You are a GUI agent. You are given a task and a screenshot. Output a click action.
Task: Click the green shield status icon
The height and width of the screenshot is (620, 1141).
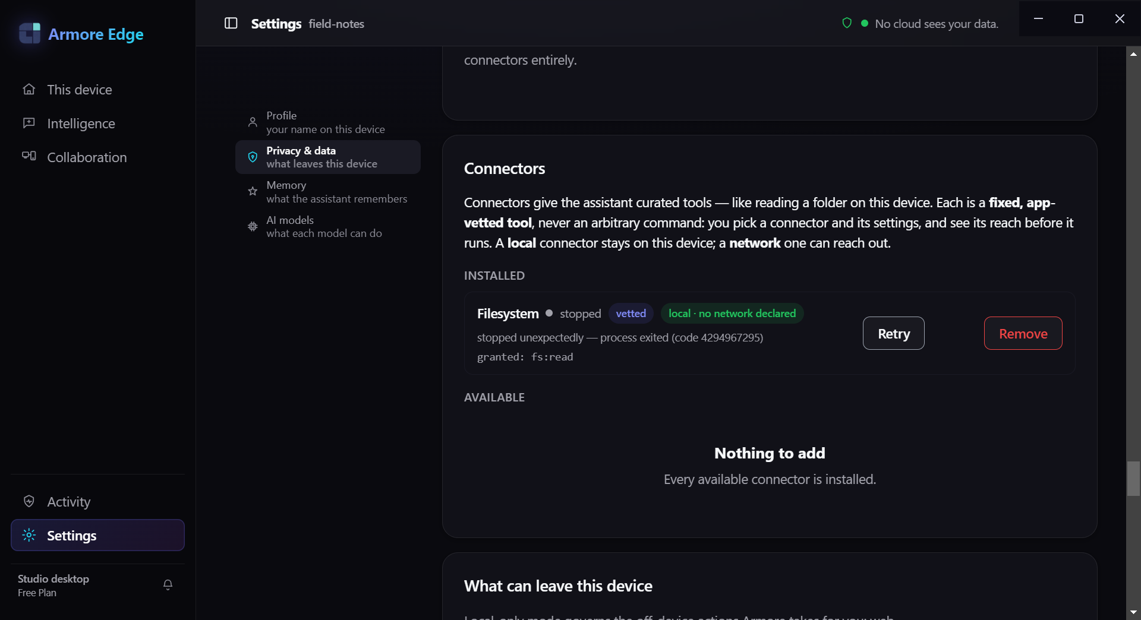(x=847, y=23)
